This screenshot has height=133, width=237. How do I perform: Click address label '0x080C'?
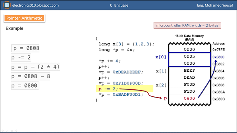point(219,99)
